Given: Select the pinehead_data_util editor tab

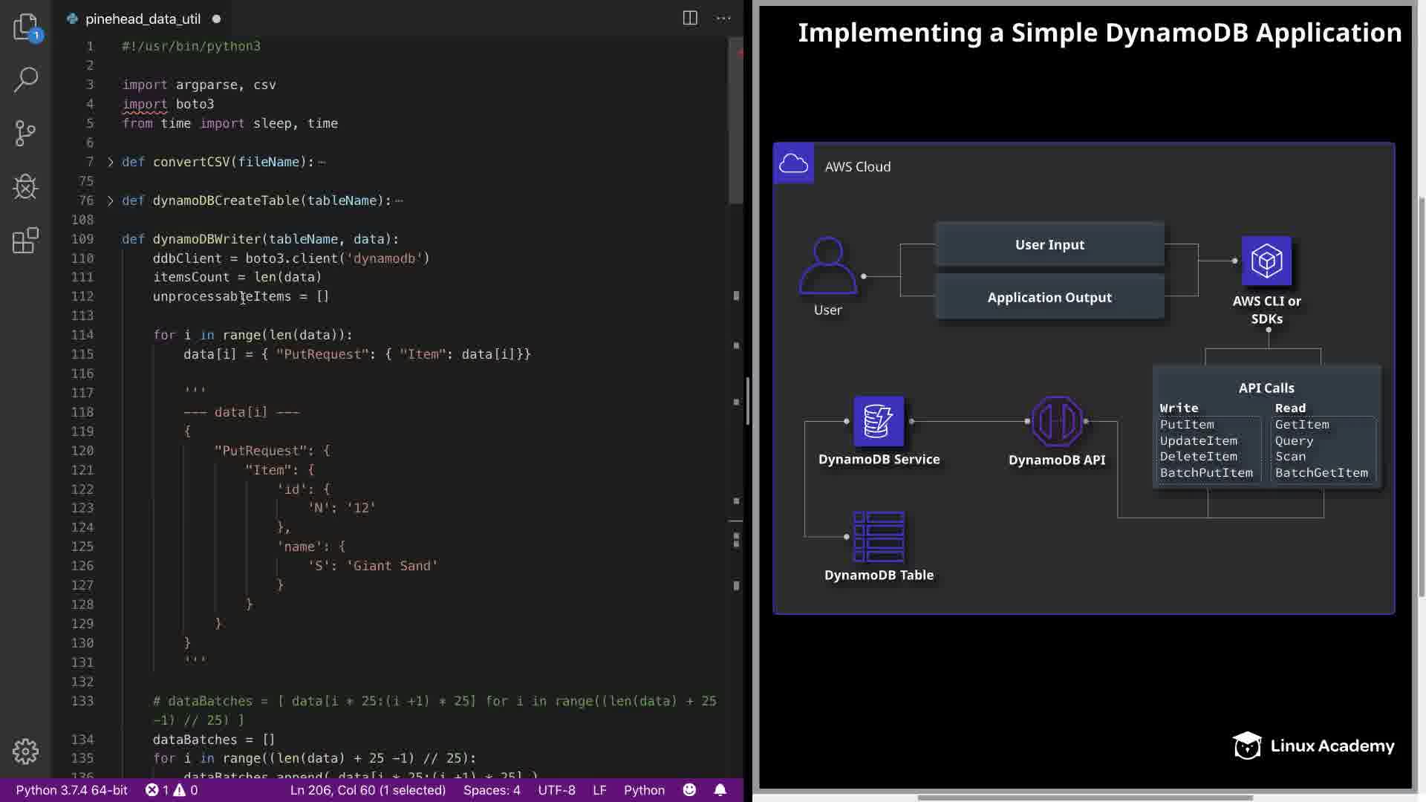Looking at the screenshot, I should 143,19.
